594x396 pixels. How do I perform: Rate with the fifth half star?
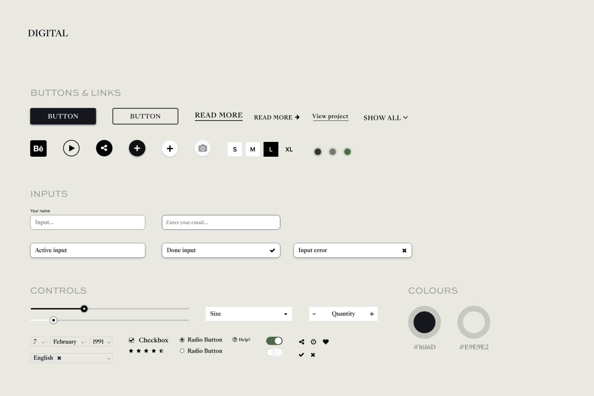click(161, 351)
